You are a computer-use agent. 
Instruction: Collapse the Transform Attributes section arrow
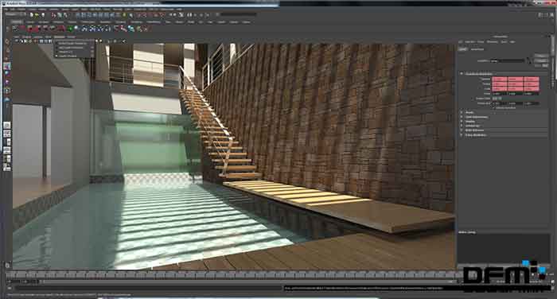462,73
